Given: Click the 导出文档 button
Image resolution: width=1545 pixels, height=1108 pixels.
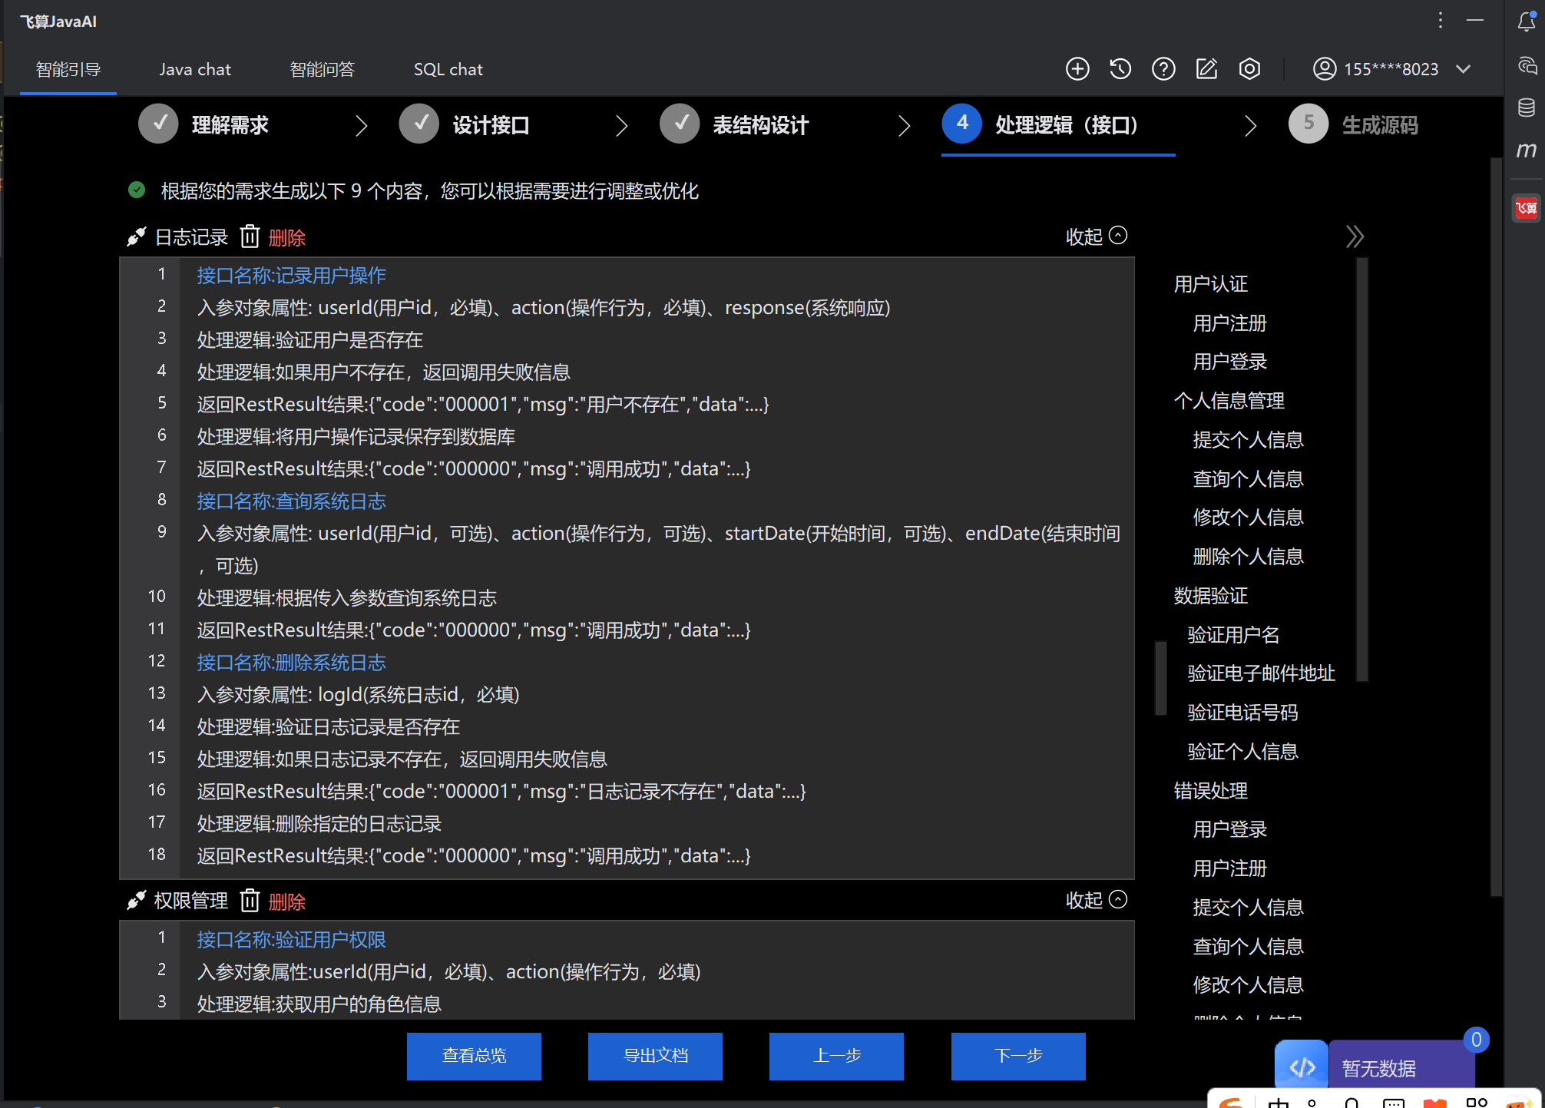Looking at the screenshot, I should (x=655, y=1056).
